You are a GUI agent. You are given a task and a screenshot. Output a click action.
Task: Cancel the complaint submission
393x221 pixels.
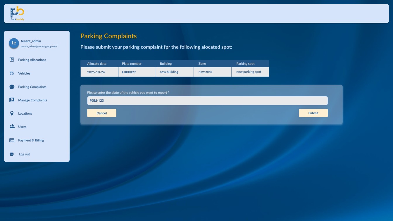pos(101,113)
